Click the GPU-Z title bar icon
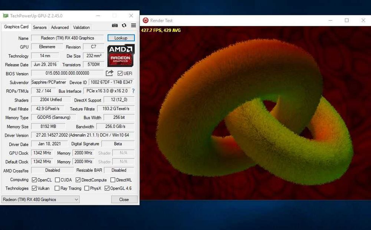This screenshot has width=371, height=230. pos(6,16)
